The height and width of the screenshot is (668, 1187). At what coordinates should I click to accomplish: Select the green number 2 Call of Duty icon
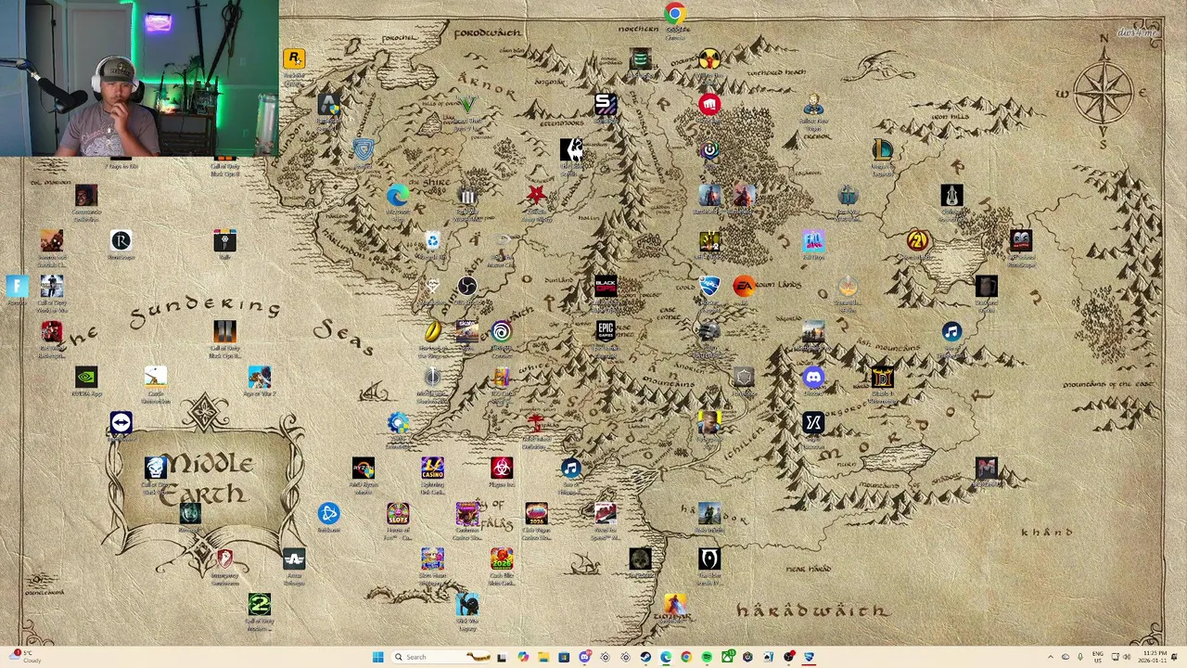coord(260,605)
